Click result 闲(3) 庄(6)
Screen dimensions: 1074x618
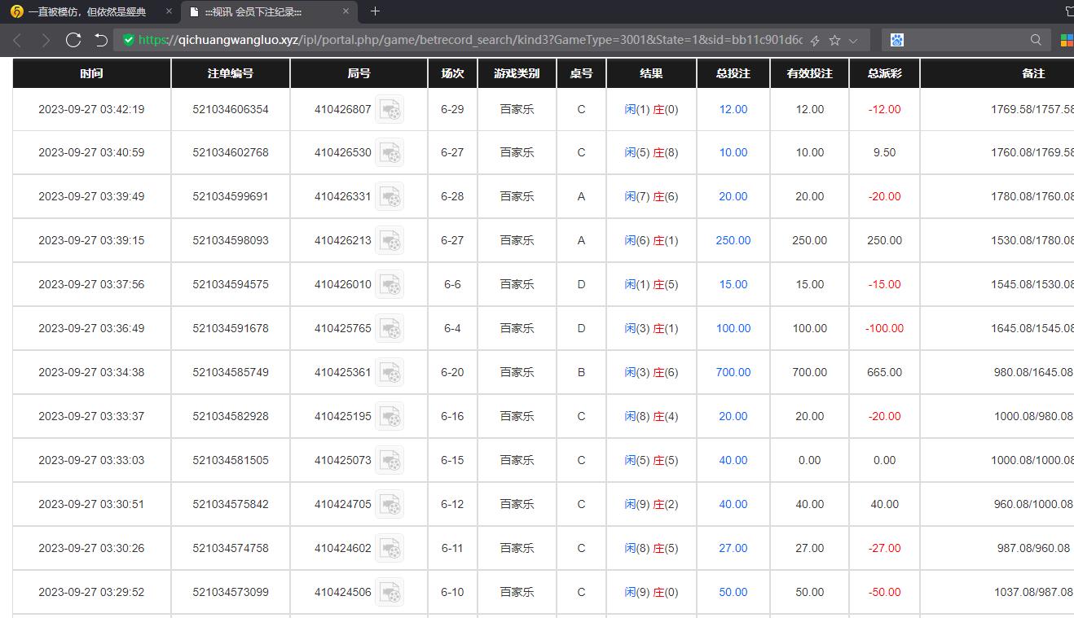[x=651, y=373]
